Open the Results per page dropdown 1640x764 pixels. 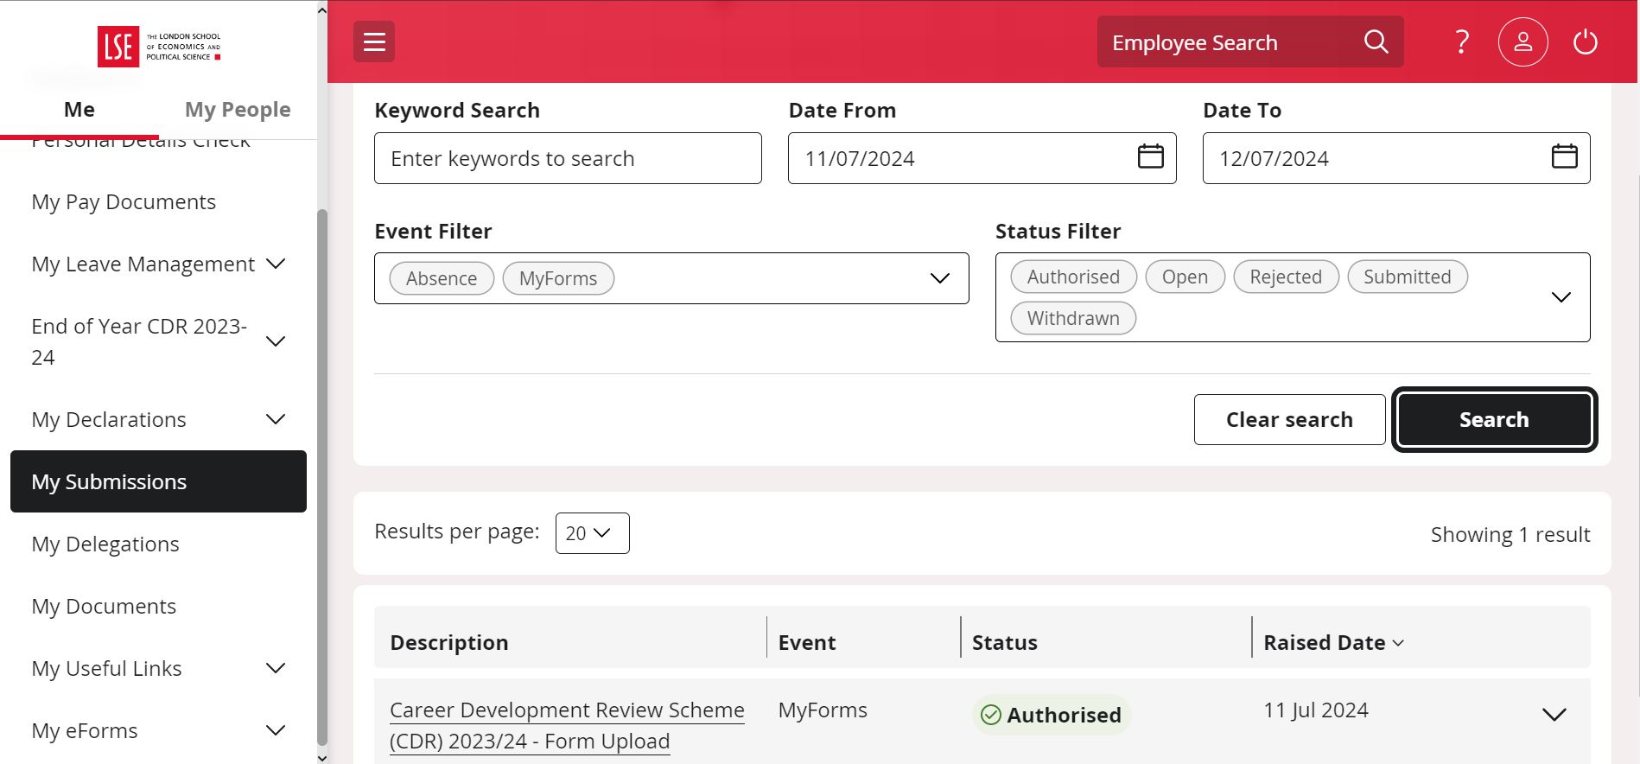[592, 533]
